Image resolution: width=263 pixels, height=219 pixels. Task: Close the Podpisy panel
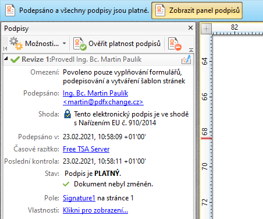click(190, 28)
